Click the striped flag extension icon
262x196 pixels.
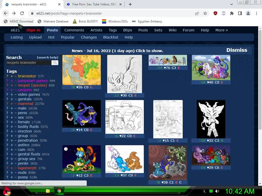click(224, 13)
